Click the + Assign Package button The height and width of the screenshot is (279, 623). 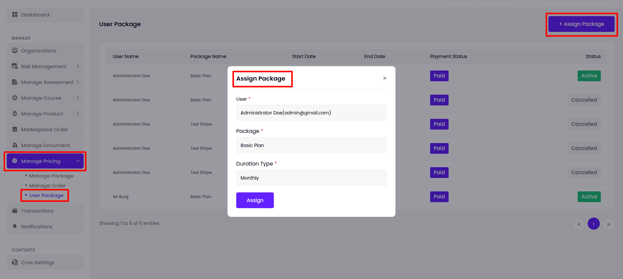tap(581, 24)
